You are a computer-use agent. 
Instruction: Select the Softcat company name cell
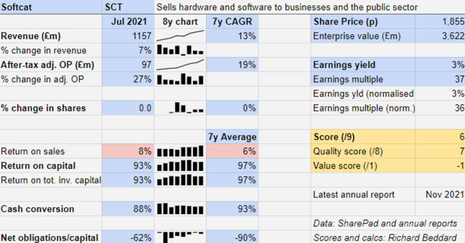pos(51,7)
